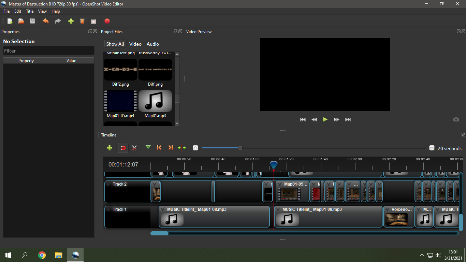
Task: Select the Show All filter tab
Action: (115, 44)
